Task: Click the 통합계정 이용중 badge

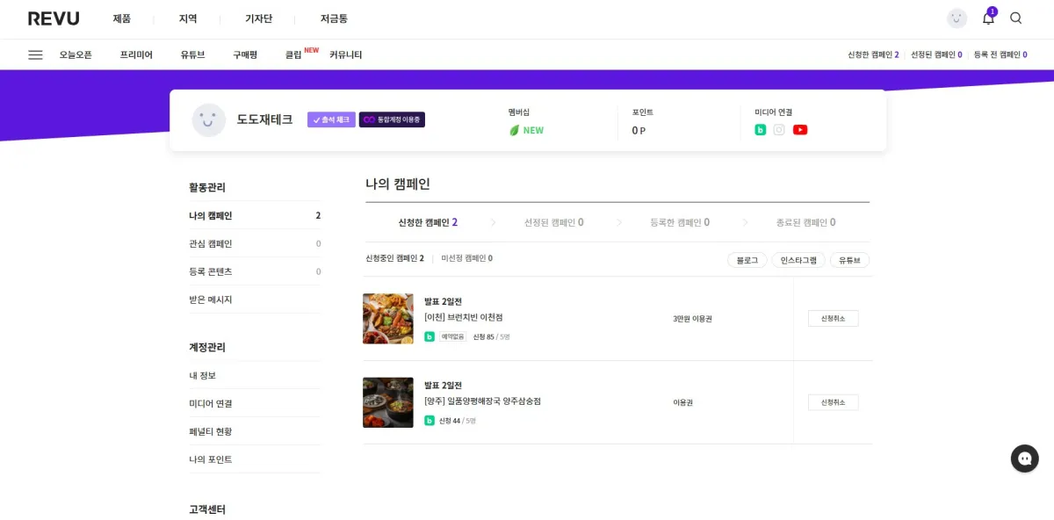Action: tap(393, 119)
